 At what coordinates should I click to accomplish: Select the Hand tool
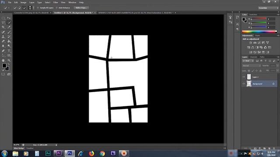point(3,60)
